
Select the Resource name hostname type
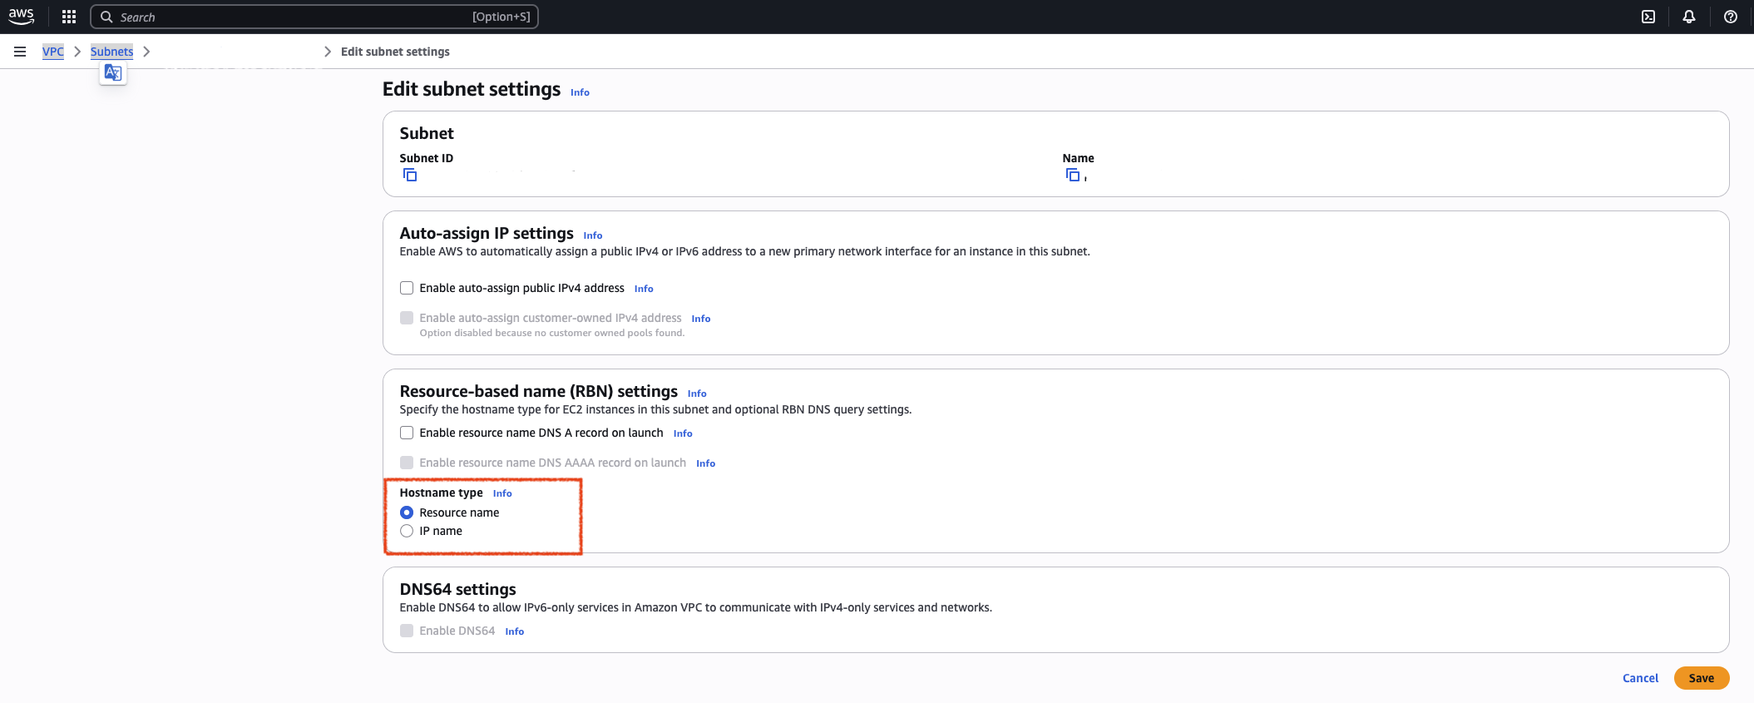407,512
